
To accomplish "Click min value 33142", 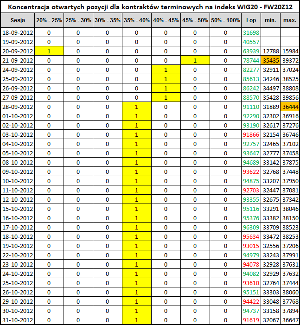I will (271, 162).
